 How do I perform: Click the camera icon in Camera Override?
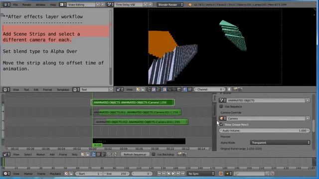pos(222,118)
